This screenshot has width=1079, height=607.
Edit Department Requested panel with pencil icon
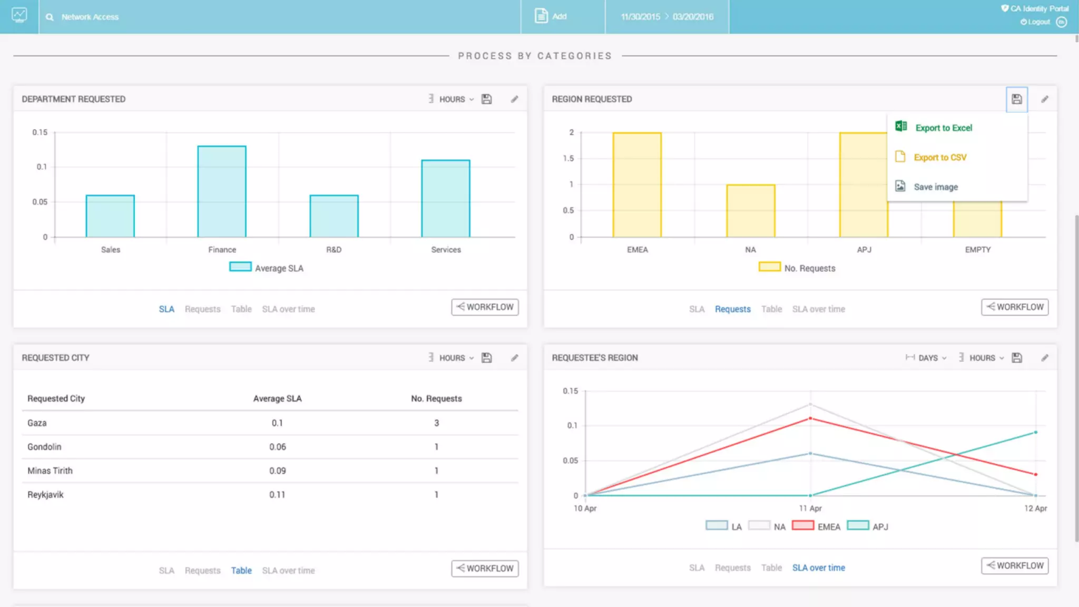[515, 99]
